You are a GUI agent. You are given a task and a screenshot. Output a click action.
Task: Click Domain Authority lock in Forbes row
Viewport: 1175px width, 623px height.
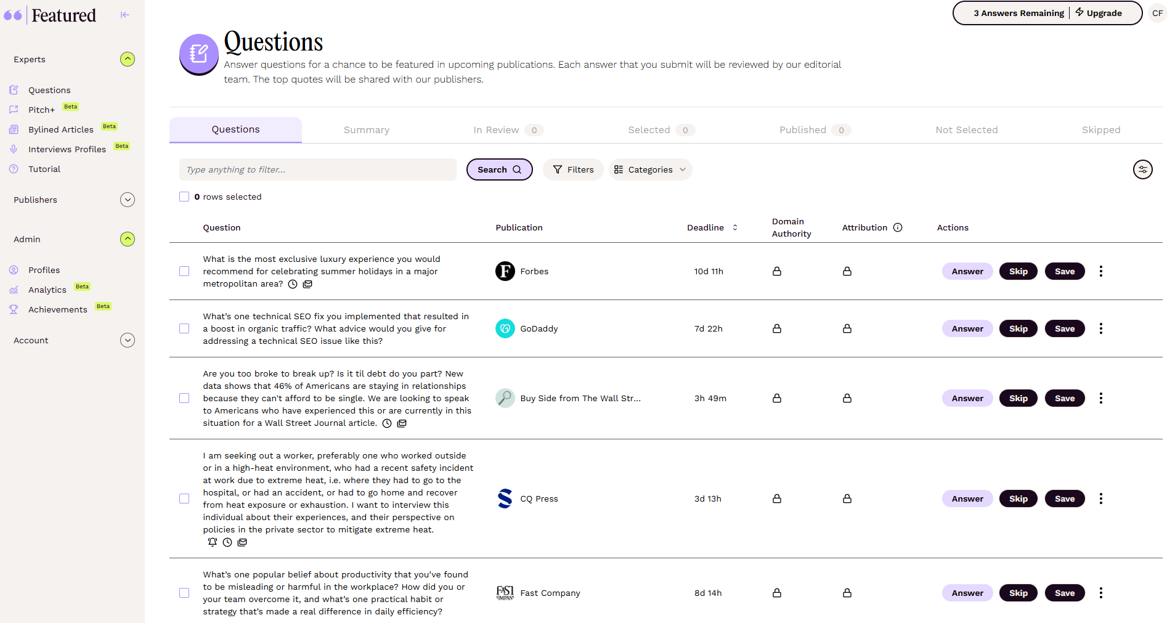tap(777, 271)
